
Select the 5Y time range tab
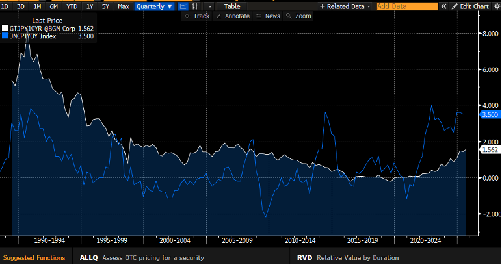(105, 6)
